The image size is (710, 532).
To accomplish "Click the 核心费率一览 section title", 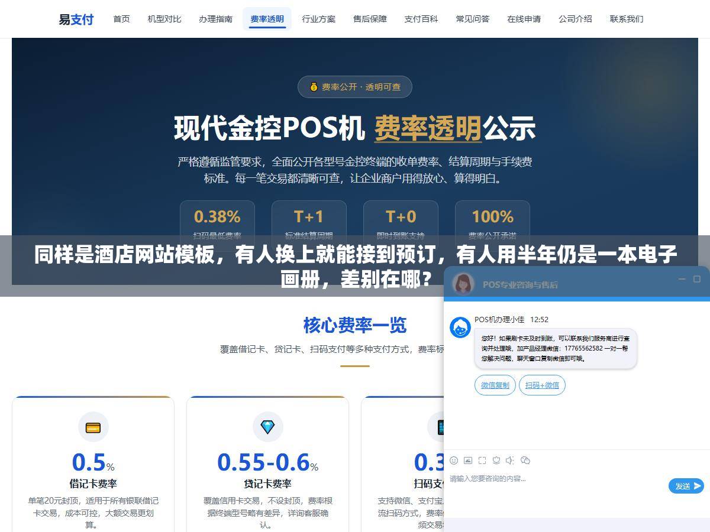I will pyautogui.click(x=355, y=325).
